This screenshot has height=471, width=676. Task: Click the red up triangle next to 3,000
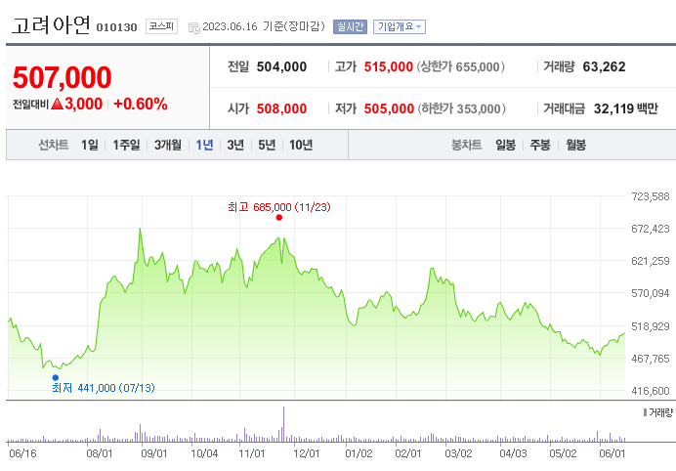click(x=57, y=104)
